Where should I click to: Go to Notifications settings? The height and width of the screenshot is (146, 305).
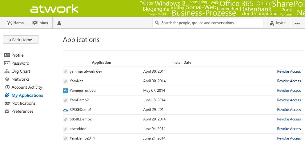click(x=23, y=103)
